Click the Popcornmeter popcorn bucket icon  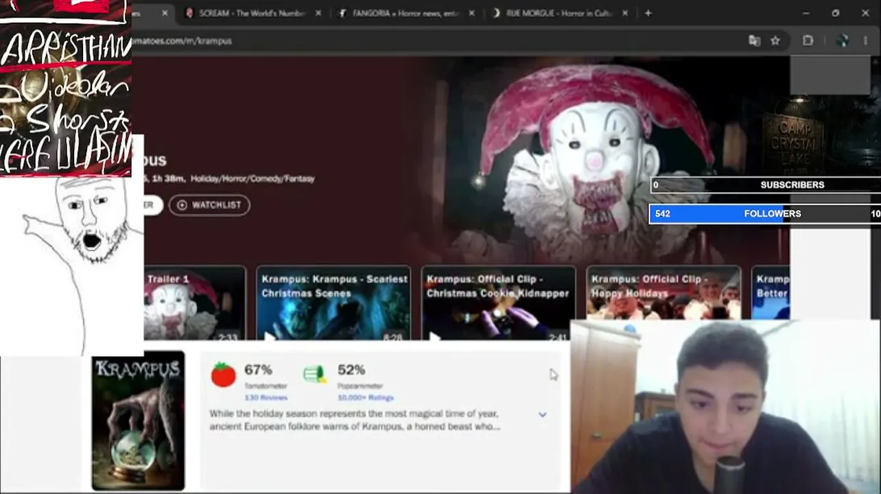pyautogui.click(x=314, y=374)
